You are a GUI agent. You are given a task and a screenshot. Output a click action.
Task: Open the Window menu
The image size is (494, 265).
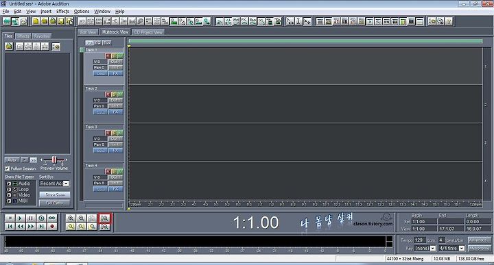102,12
